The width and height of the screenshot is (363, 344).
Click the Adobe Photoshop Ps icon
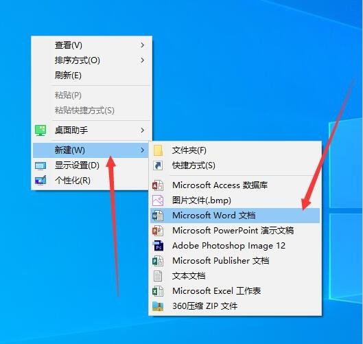tap(158, 246)
